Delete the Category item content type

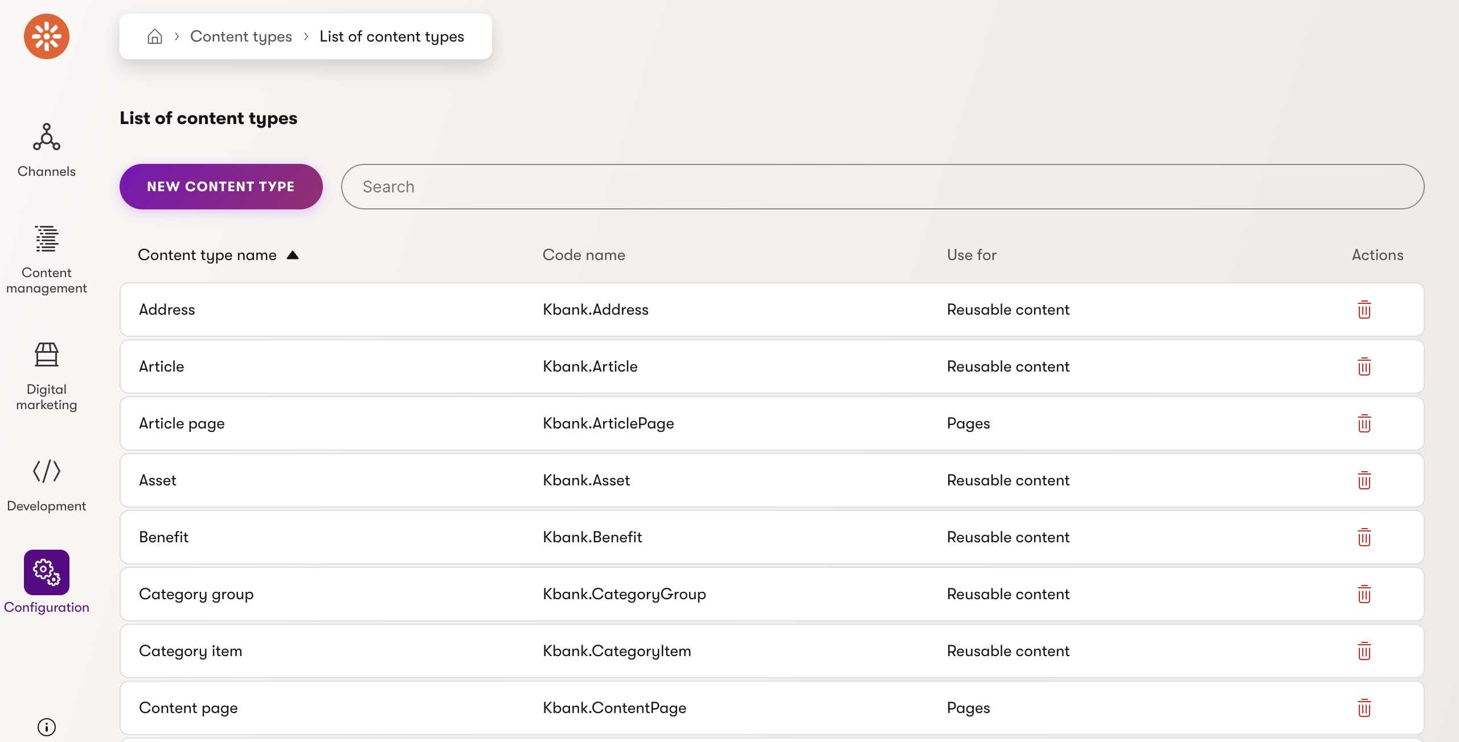pyautogui.click(x=1364, y=651)
